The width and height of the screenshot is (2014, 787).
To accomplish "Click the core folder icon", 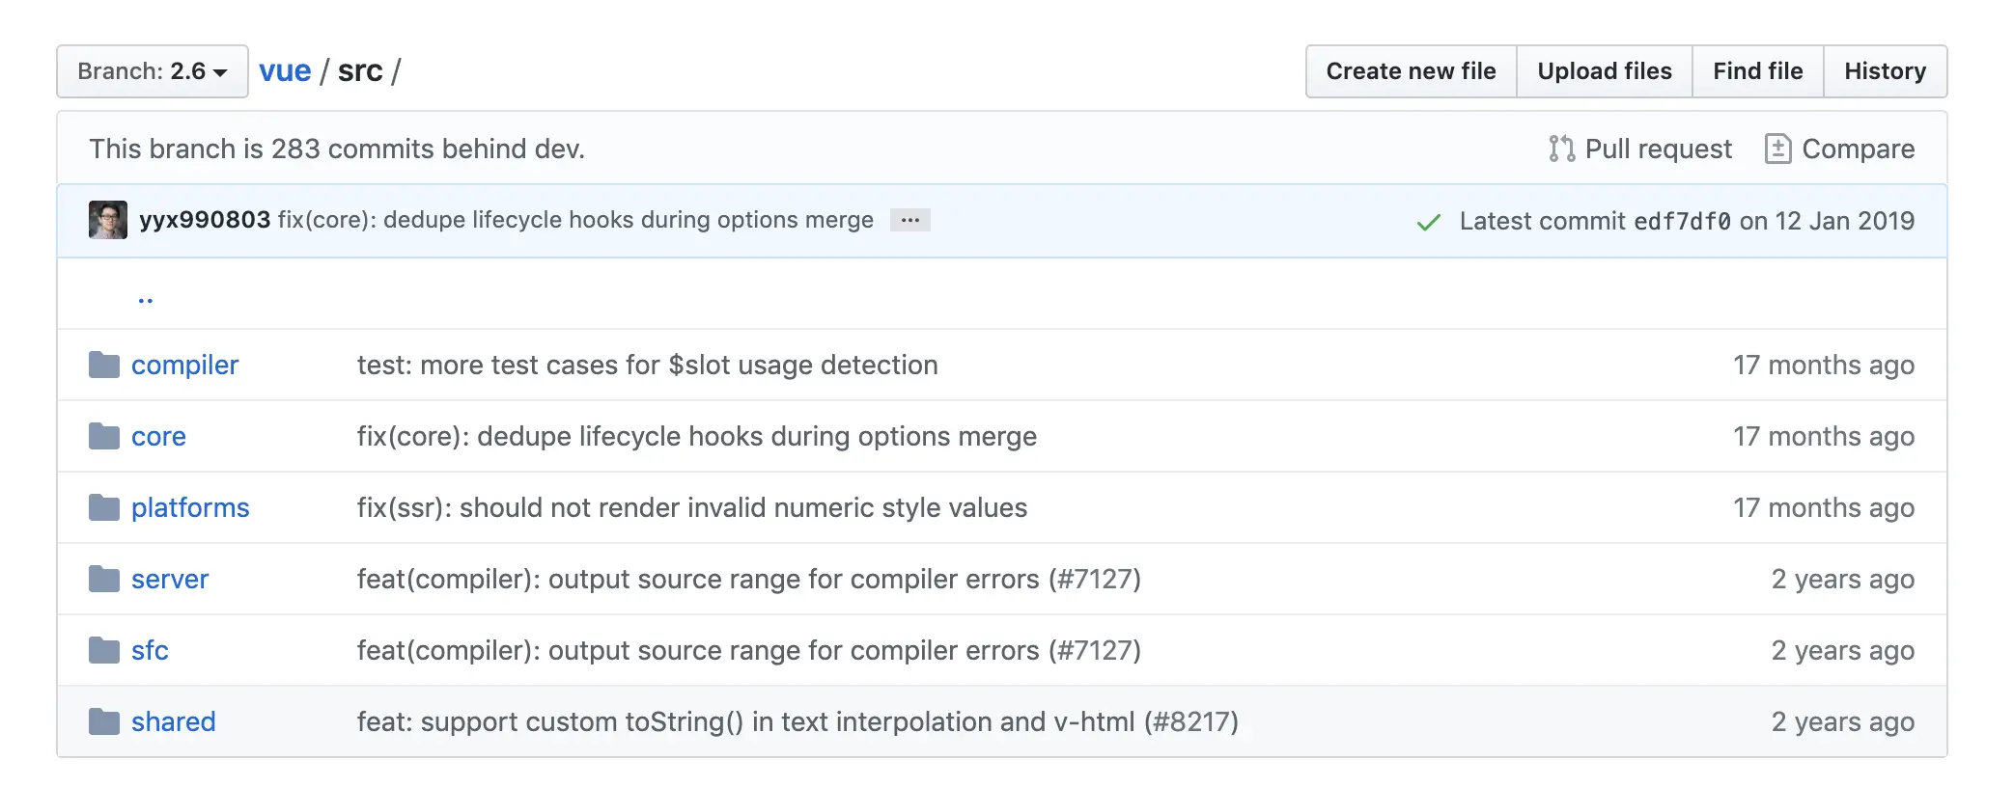I will [104, 436].
